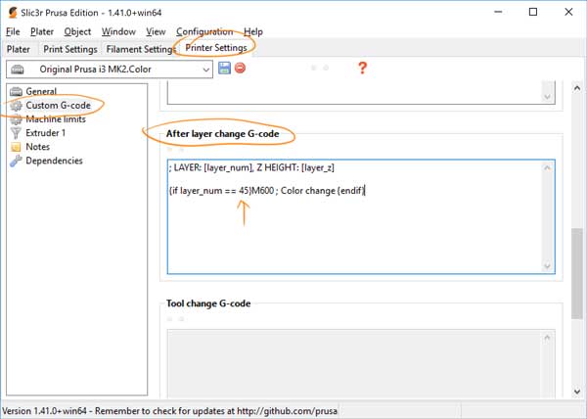Select Custom G-code in the settings tree

(58, 105)
